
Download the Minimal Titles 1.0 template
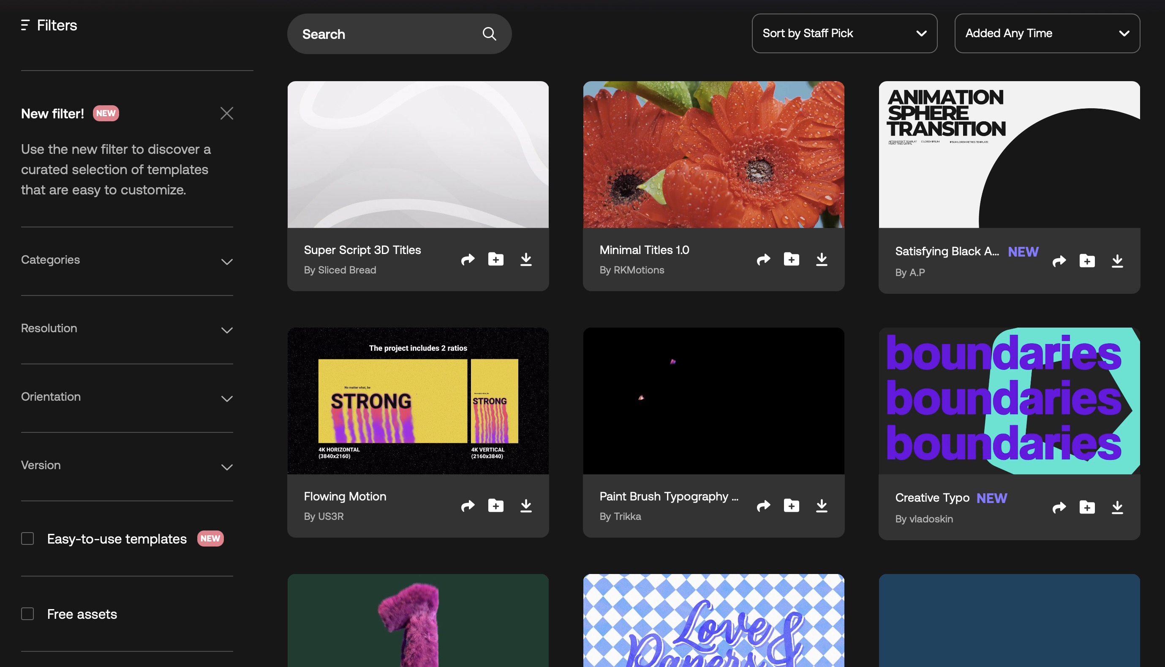pos(822,259)
